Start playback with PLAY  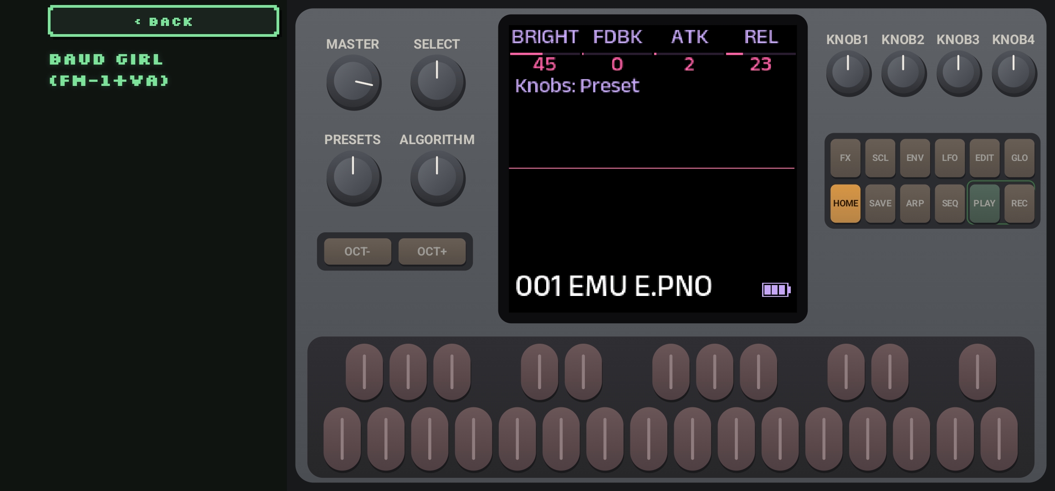point(984,203)
